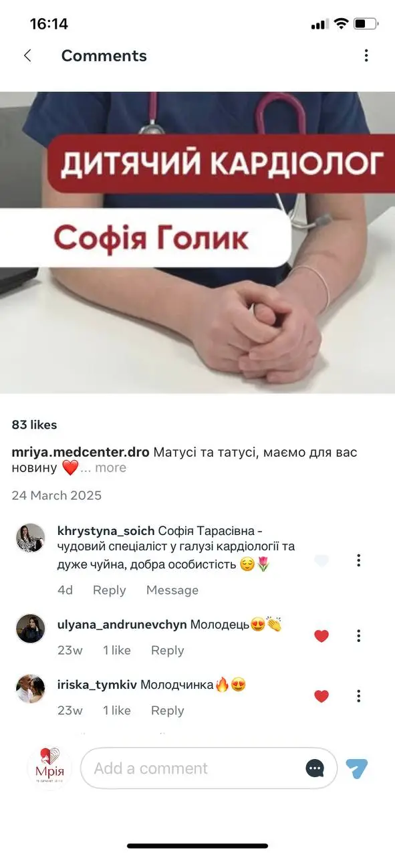Screen dimensions: 395x856
Task: Open the three-dot menu beside Comments title
Action: pos(366,56)
